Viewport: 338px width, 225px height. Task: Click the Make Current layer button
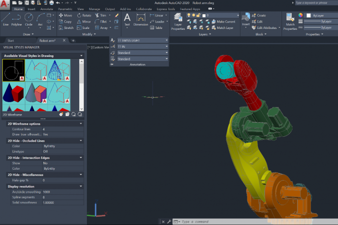225,22
